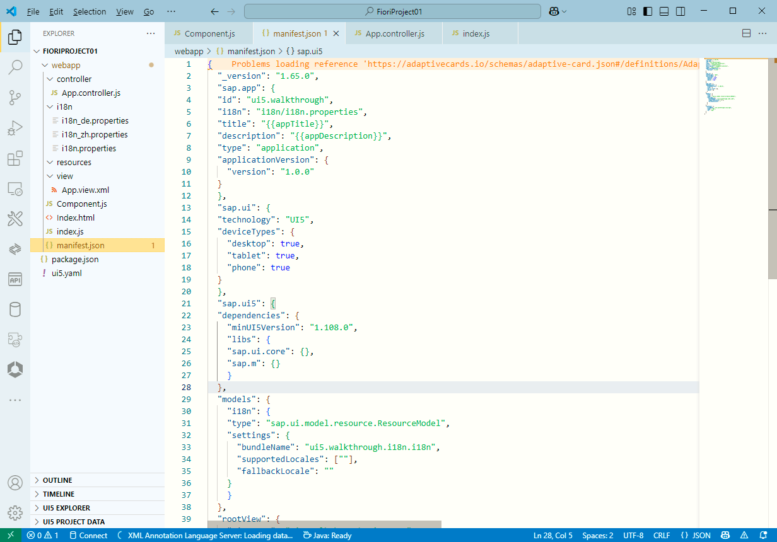Open the database cylinder icon in activity bar
777x542 pixels.
(x=15, y=309)
